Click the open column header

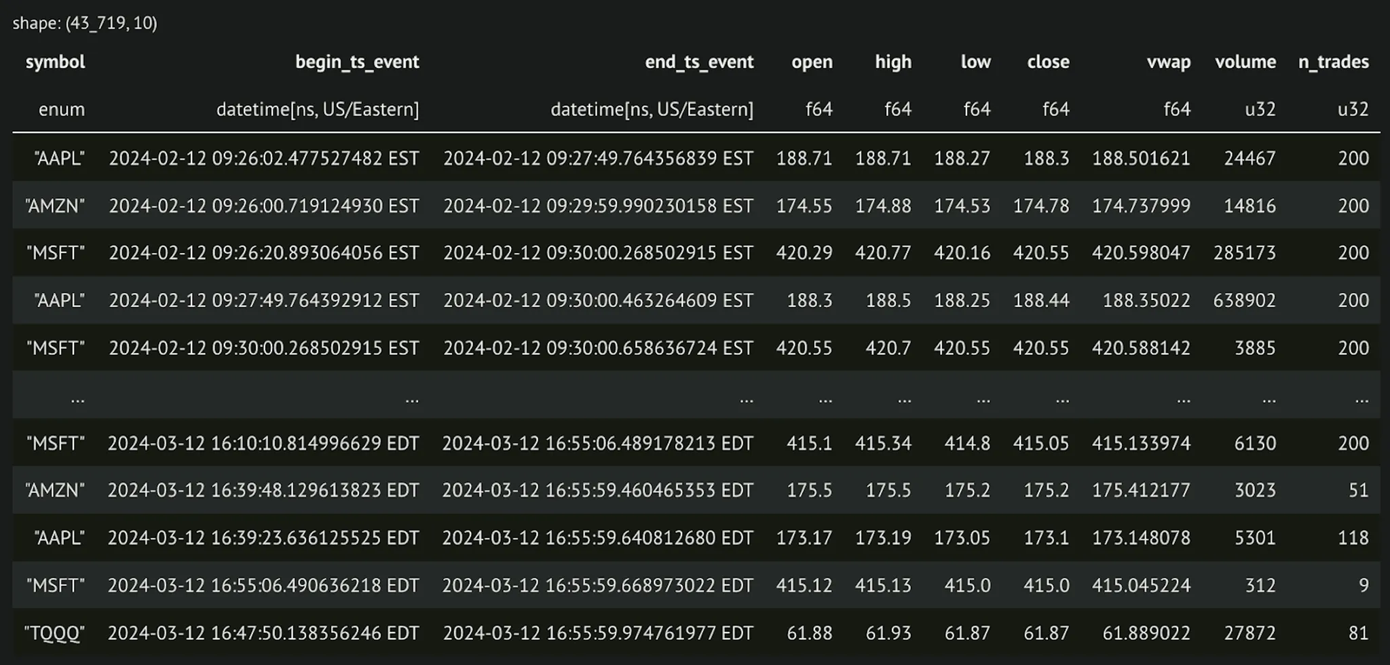812,62
